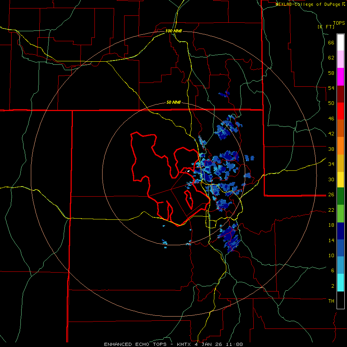Image resolution: width=347 pixels, height=347 pixels.
Task: Click the legend value "22"
Action: [x=331, y=210]
